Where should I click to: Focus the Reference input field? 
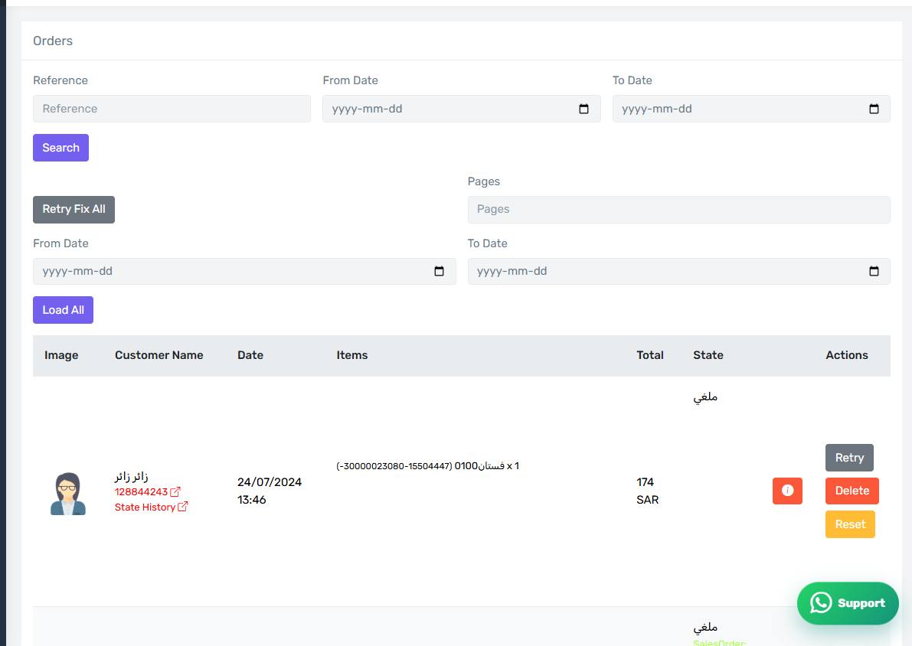(x=172, y=109)
